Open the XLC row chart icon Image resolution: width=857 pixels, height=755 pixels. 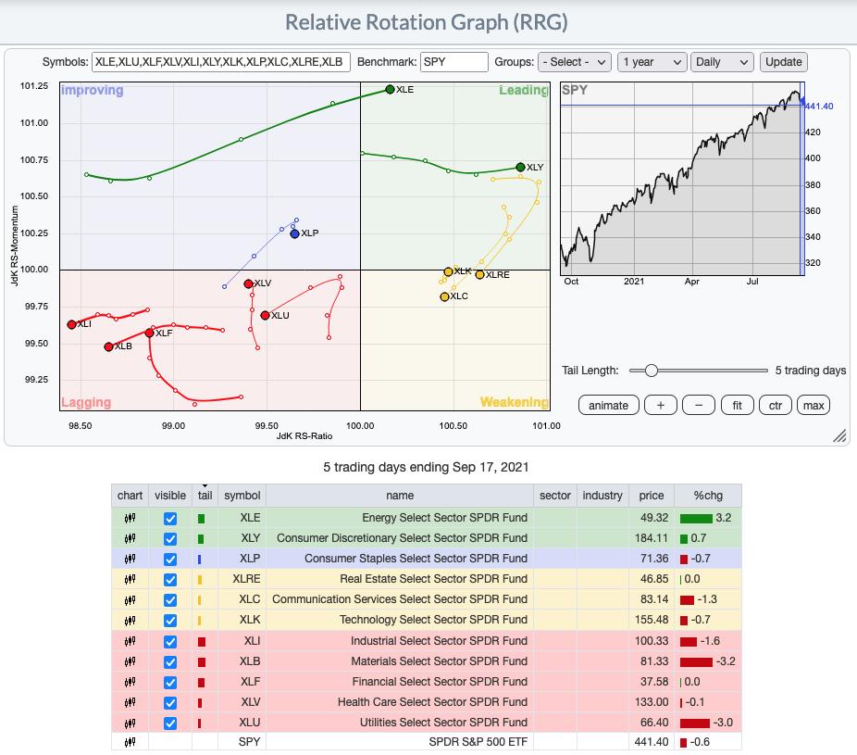coord(130,599)
